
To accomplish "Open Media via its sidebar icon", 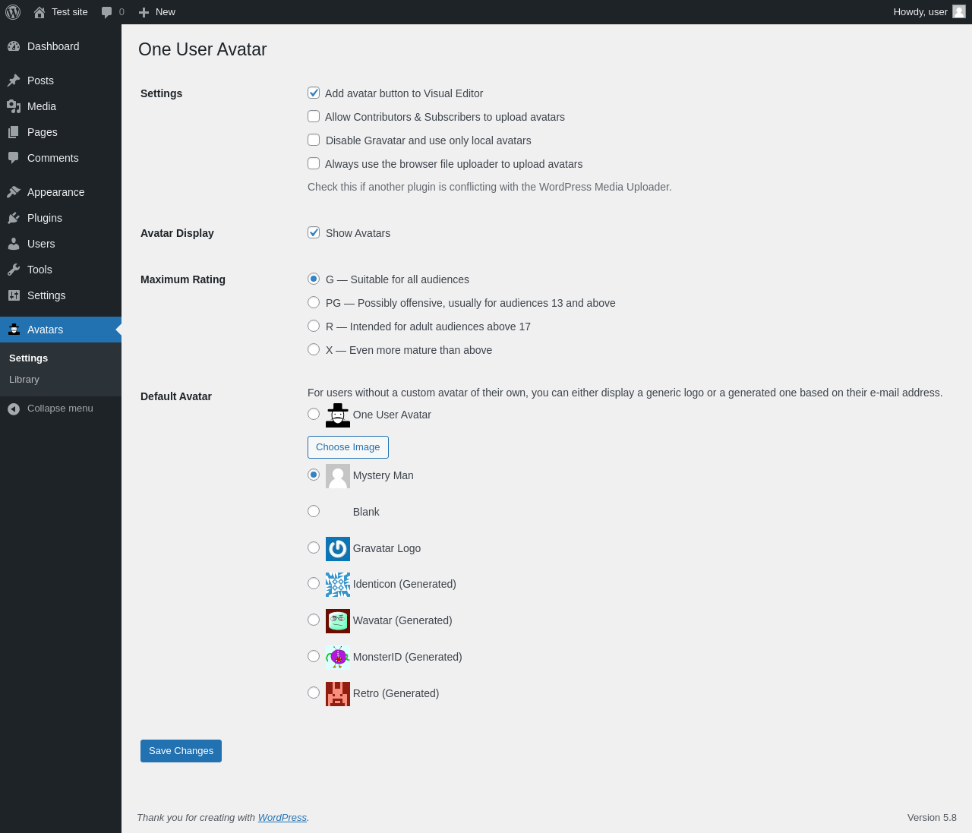I will click(14, 106).
